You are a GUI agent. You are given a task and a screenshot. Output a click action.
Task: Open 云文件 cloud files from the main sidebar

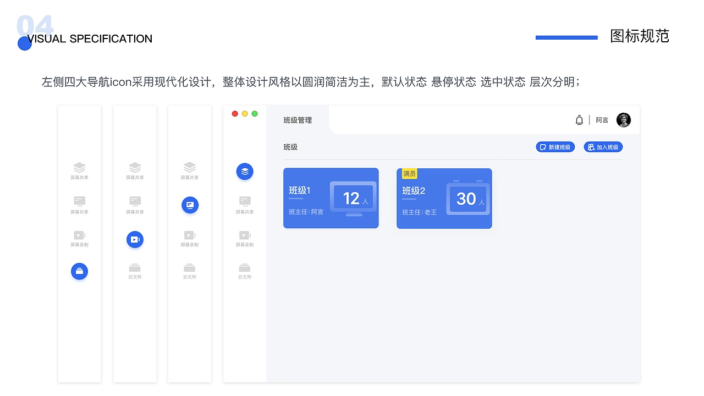point(244,268)
